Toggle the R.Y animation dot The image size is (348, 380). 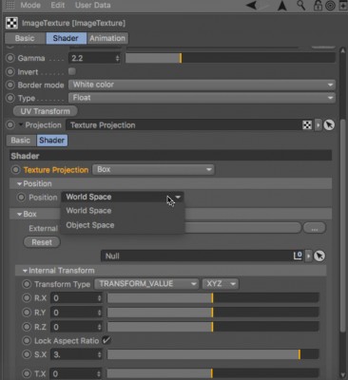27,313
